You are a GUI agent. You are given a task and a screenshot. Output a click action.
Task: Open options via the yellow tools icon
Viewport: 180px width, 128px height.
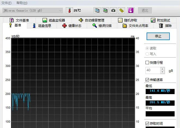coord(122,10)
